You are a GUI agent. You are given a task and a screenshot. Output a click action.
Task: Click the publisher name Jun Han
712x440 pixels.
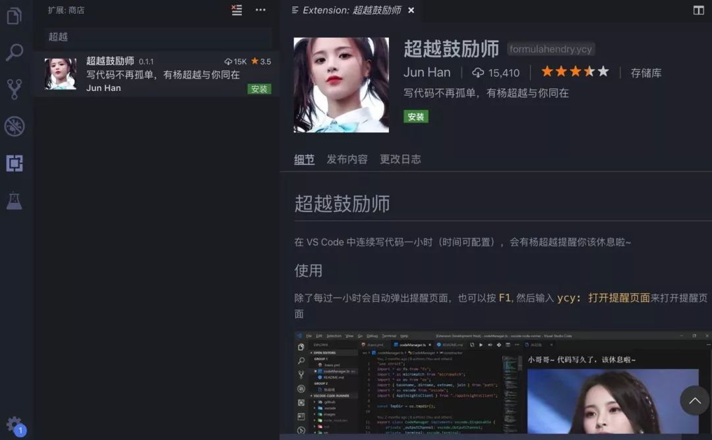coord(427,72)
